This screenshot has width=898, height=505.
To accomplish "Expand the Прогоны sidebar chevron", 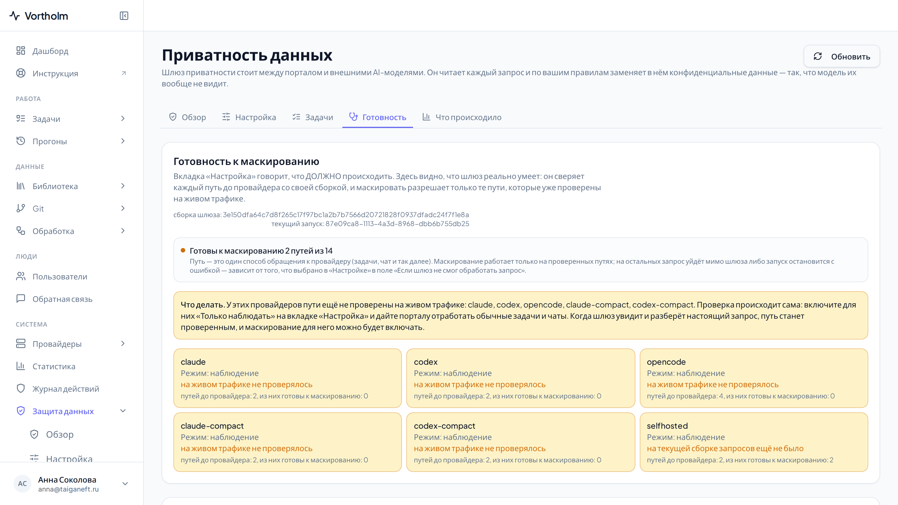I will pos(123,141).
